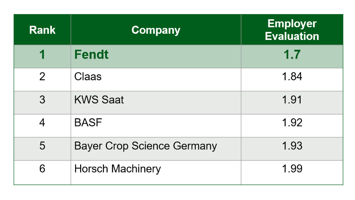
Task: Click the Rank column header
Action: pos(42,30)
